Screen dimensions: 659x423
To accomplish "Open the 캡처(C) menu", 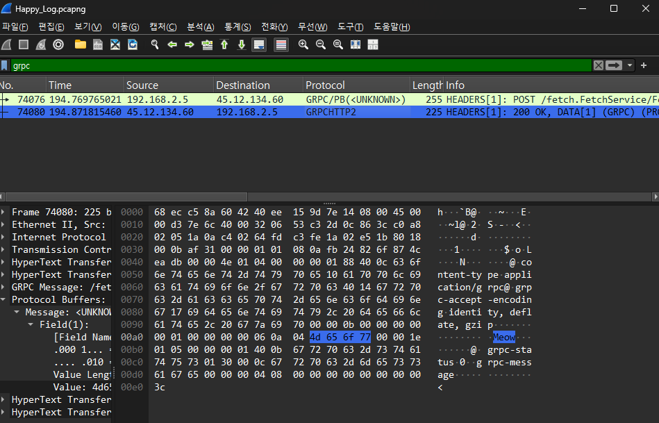I will (162, 27).
